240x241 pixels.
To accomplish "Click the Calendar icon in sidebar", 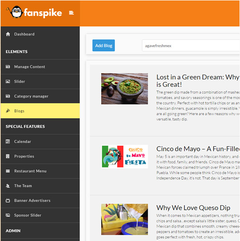I will click(8, 141).
